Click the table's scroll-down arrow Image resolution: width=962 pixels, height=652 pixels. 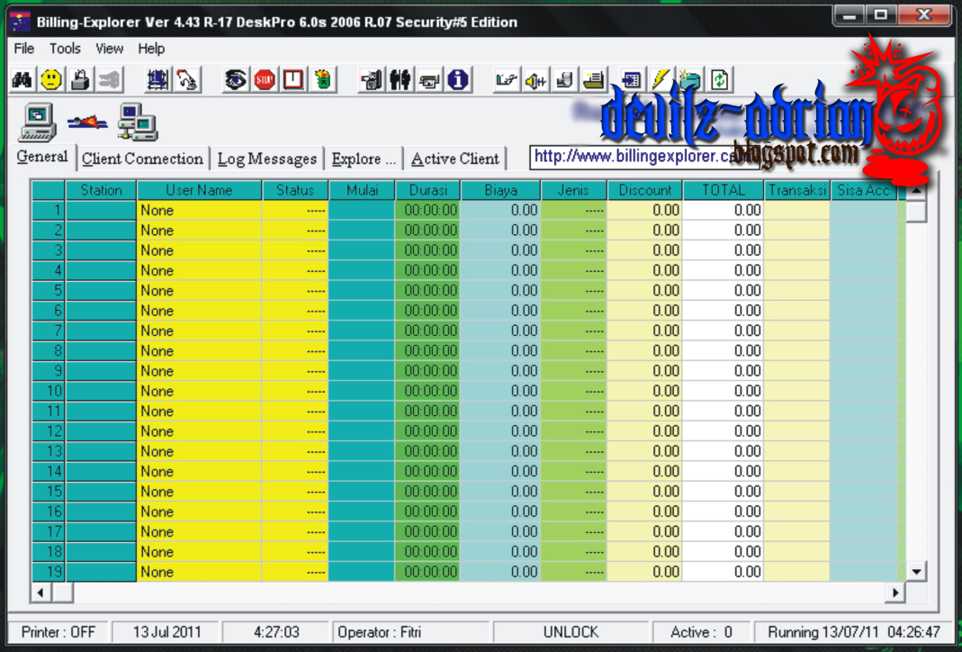click(x=916, y=572)
